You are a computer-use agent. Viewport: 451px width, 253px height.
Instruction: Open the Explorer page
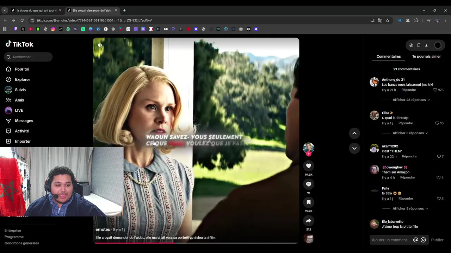pos(22,79)
